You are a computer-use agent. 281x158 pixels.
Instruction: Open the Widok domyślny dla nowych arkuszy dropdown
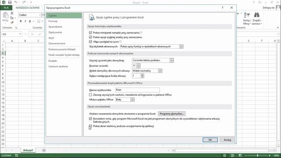160,71
